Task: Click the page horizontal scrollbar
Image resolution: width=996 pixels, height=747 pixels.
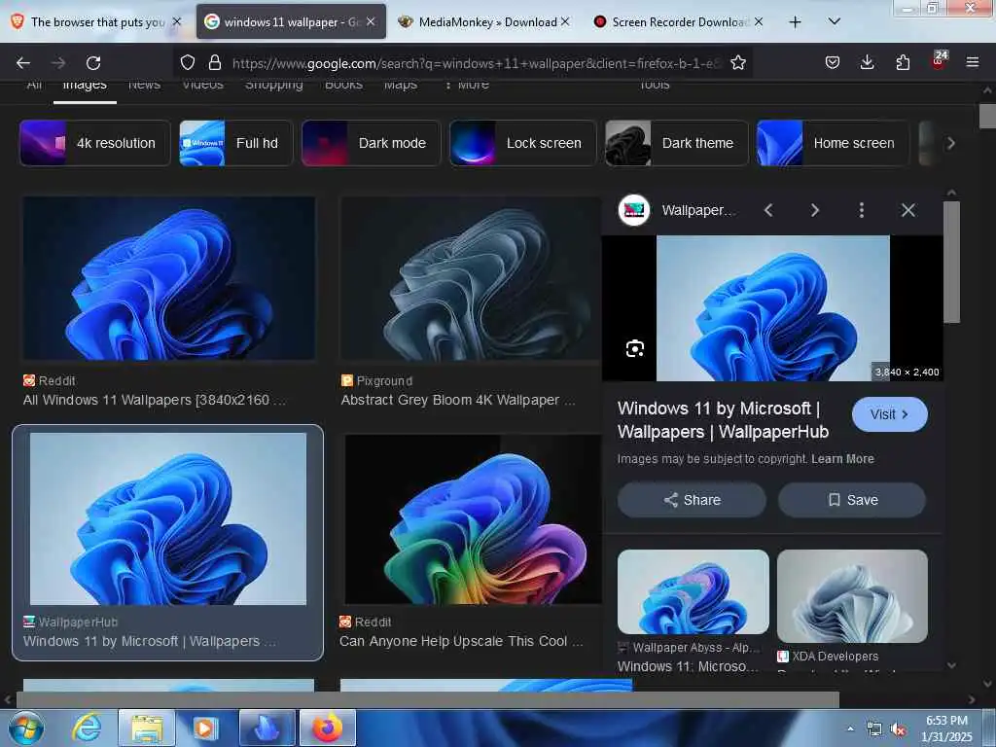Action: tap(428, 700)
